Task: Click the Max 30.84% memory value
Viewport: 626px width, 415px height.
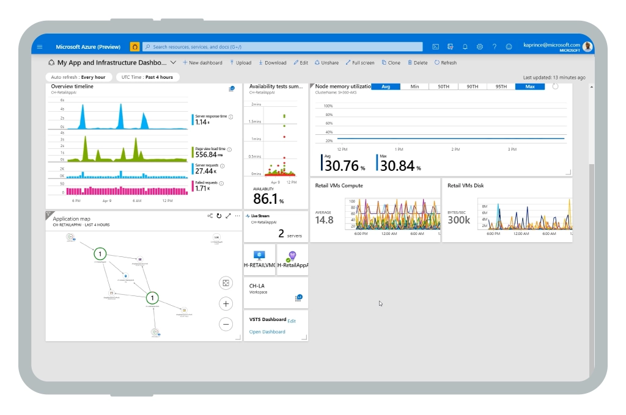Action: tap(400, 165)
